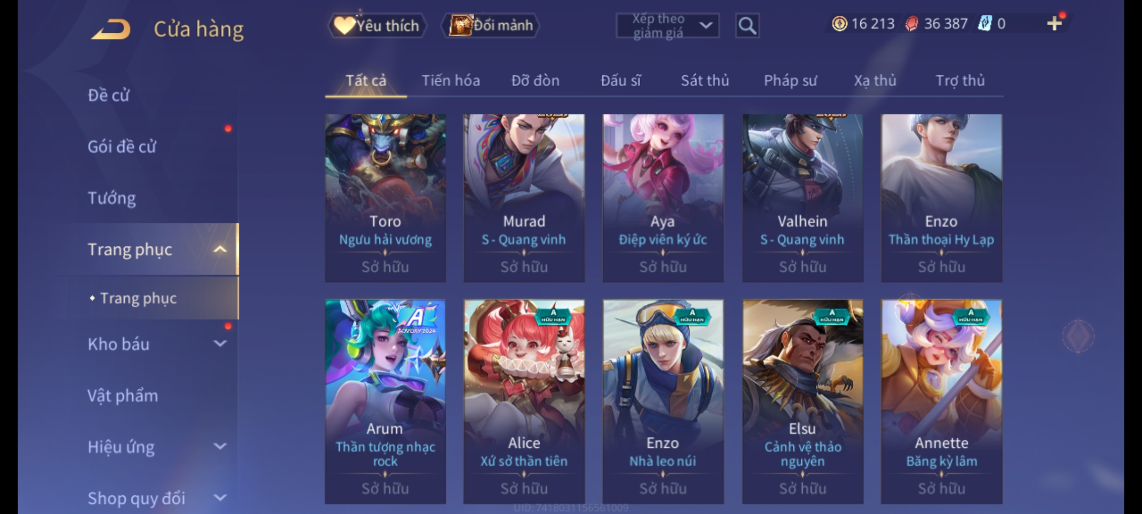Select the Tiến hóa tab
This screenshot has width=1142, height=514.
pos(451,80)
